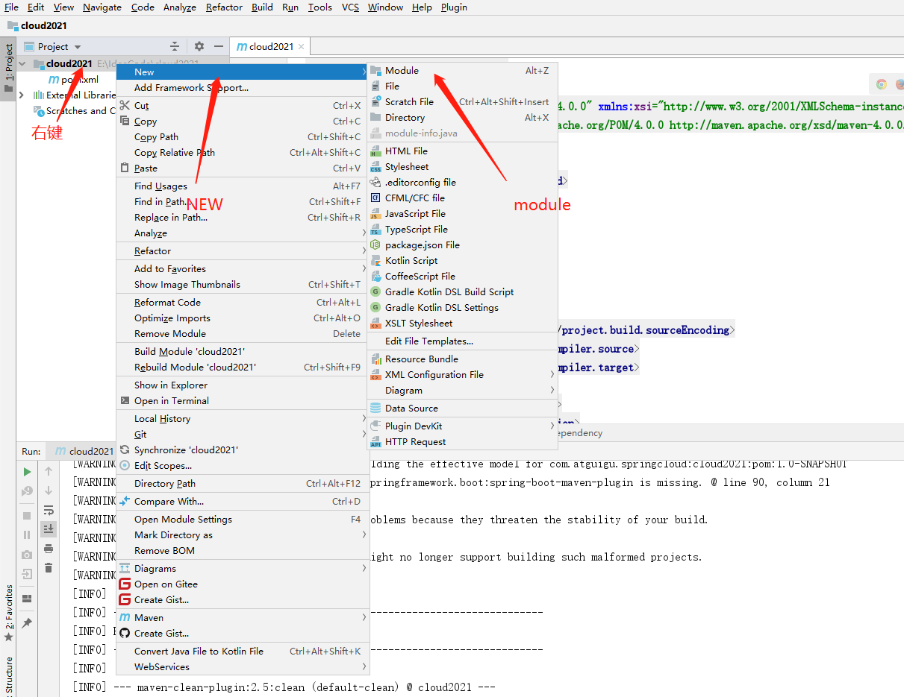Image resolution: width=904 pixels, height=697 pixels.
Task: Click the package.json File icon
Action: coord(375,245)
